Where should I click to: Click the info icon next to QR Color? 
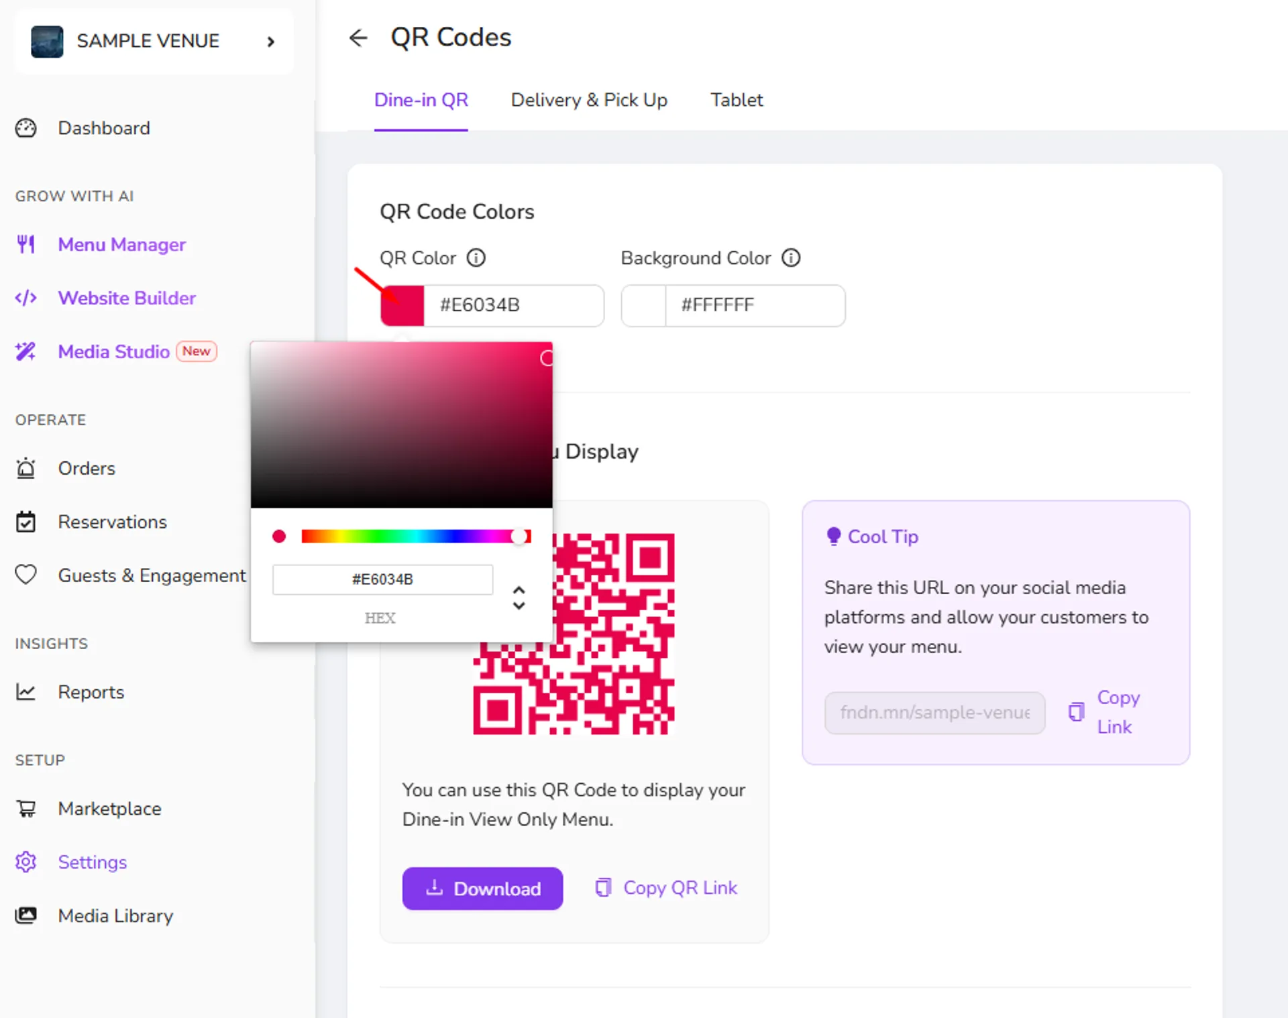tap(476, 258)
